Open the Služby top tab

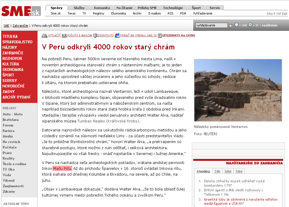79,8
